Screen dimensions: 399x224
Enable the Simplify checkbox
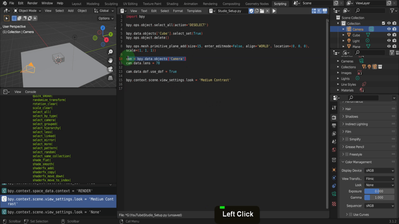(347, 139)
